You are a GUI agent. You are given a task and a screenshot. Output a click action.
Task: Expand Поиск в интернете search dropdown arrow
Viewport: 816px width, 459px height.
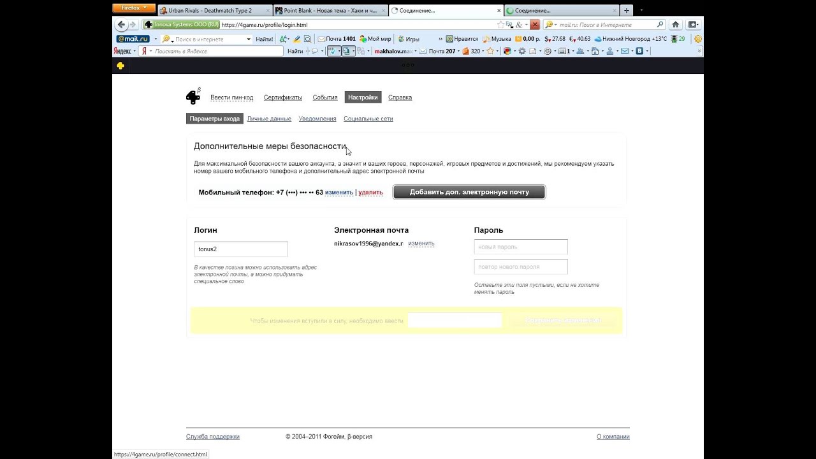[x=249, y=39]
